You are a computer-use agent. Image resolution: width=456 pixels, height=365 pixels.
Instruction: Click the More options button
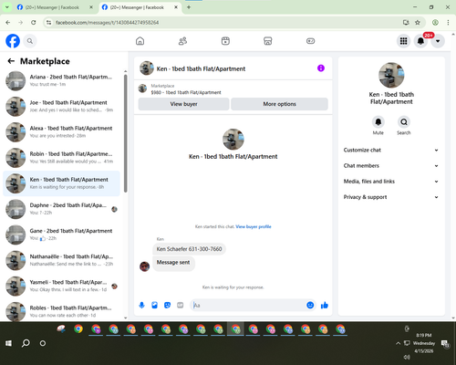pyautogui.click(x=279, y=104)
